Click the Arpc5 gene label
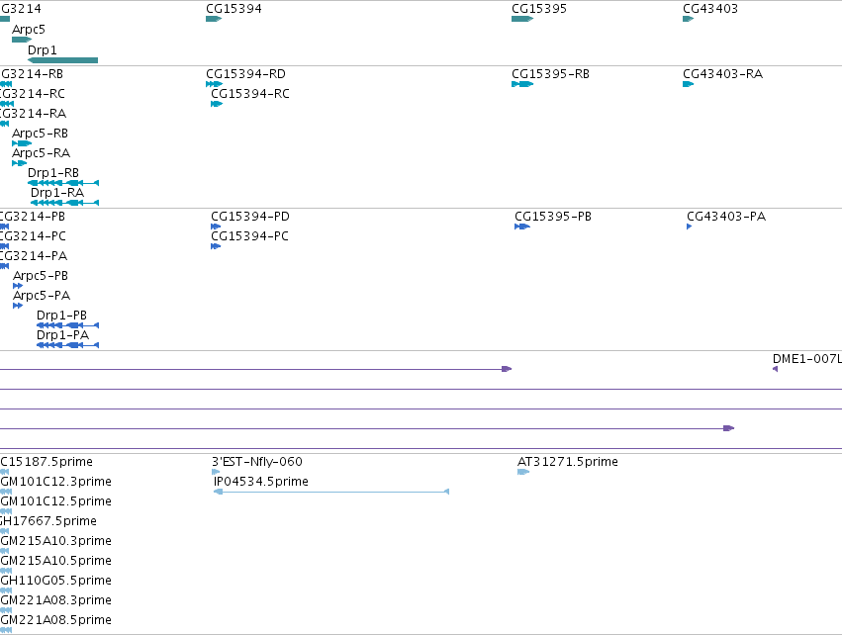Screen dimensions: 842x635 pos(29,30)
